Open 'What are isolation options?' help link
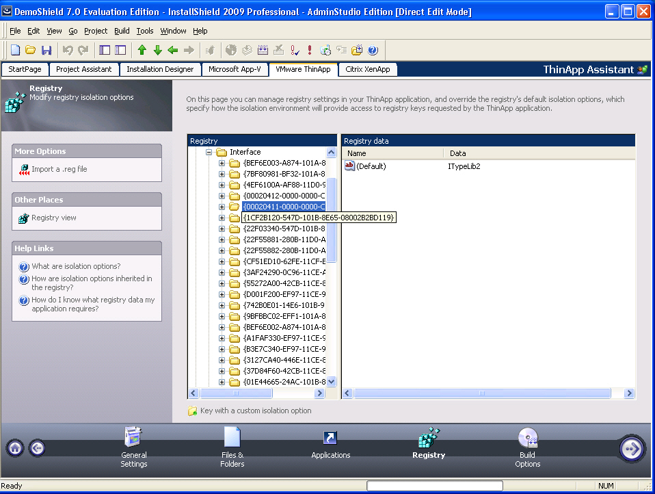This screenshot has width=655, height=494. [x=76, y=266]
